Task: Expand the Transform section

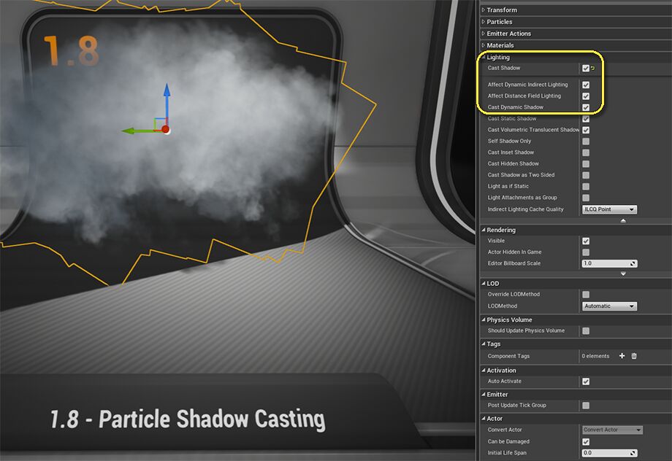Action: [x=502, y=10]
